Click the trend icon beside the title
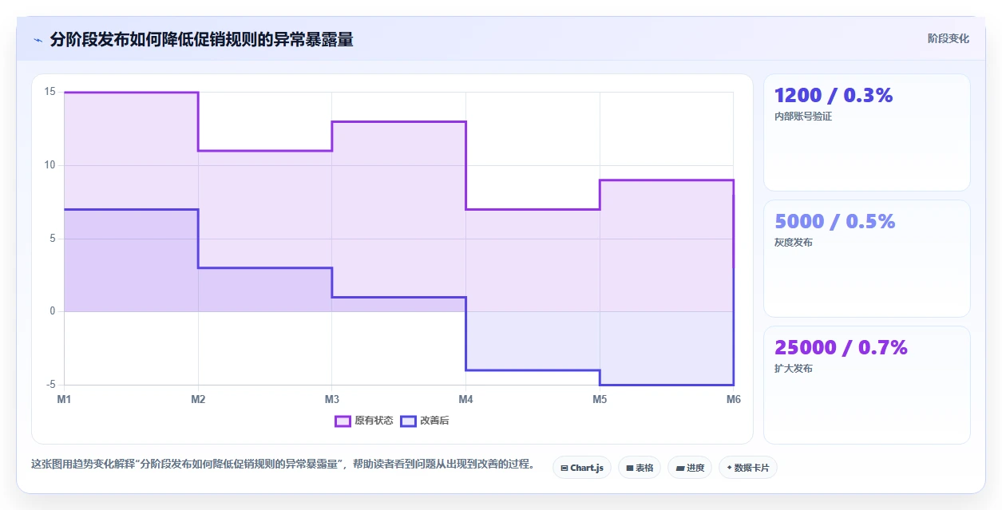This screenshot has width=1002, height=510. (38, 39)
